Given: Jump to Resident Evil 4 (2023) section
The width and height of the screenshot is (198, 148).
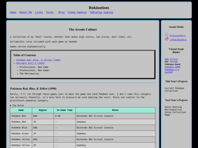Looking at the screenshot, I should coord(31,63).
